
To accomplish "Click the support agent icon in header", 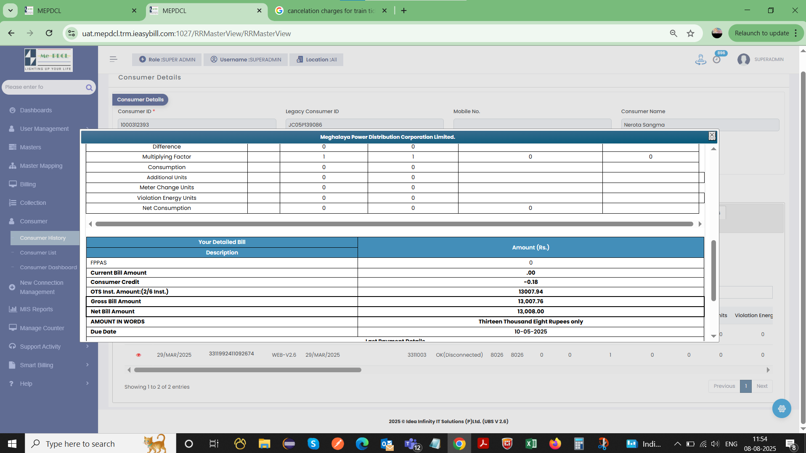I will pyautogui.click(x=700, y=59).
